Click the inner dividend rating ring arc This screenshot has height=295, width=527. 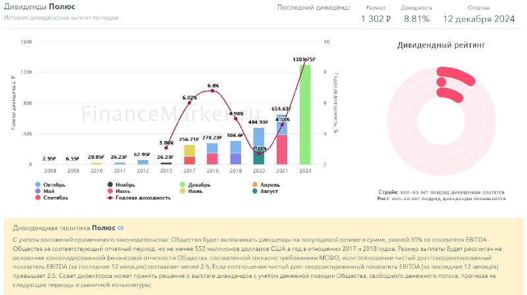tap(451, 94)
